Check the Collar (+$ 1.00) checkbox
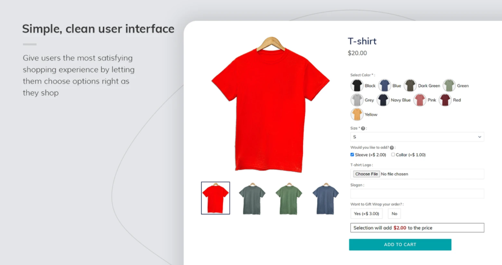 [393, 155]
